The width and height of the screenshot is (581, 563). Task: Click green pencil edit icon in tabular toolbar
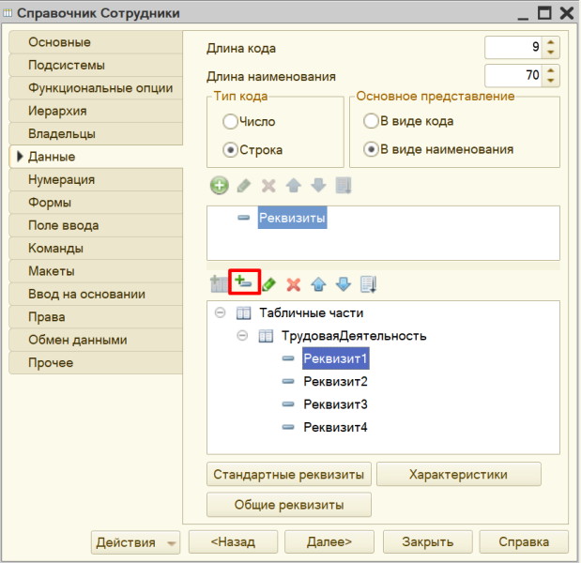click(268, 282)
